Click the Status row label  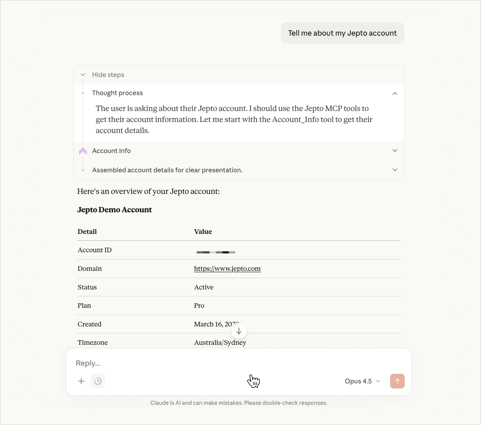coord(87,287)
